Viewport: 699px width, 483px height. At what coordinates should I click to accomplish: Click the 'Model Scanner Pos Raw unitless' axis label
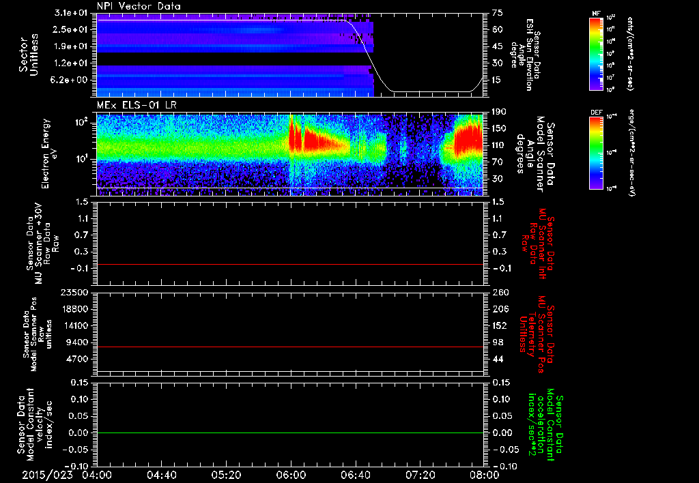click(x=37, y=334)
